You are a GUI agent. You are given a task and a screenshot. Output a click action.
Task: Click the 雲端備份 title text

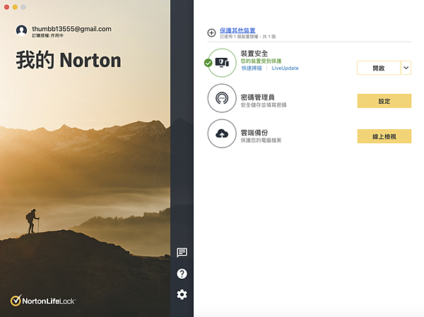[x=254, y=133]
